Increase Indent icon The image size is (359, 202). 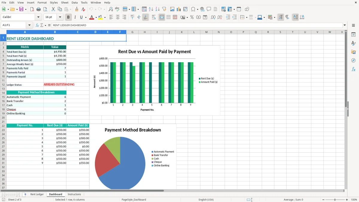[x=228, y=17]
